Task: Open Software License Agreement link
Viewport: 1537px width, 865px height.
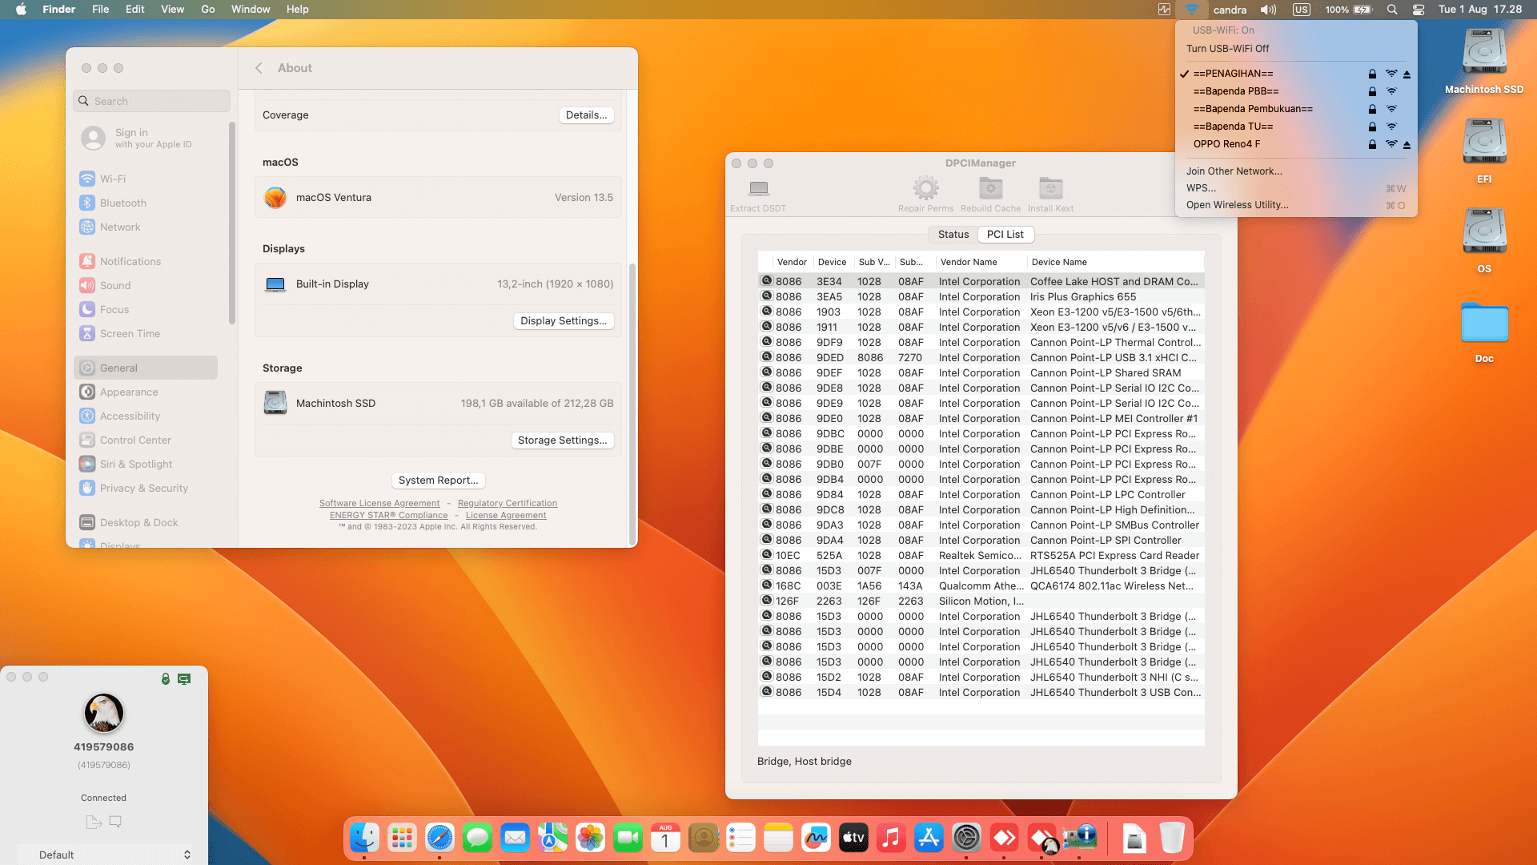Action: [379, 503]
